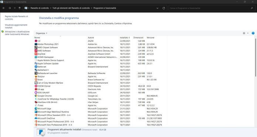Click the Apple Software Update icon
257x137 pixels.
[x=36, y=63]
